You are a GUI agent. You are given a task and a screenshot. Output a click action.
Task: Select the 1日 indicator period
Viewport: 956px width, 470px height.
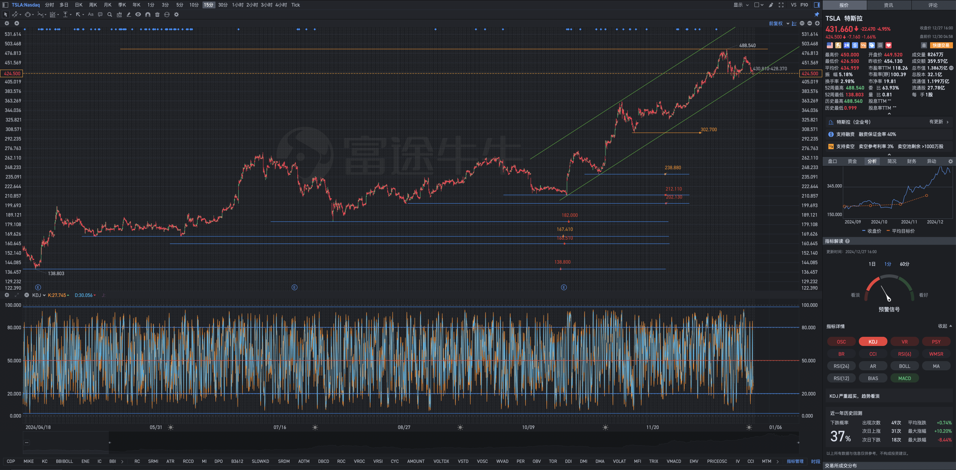point(872,264)
